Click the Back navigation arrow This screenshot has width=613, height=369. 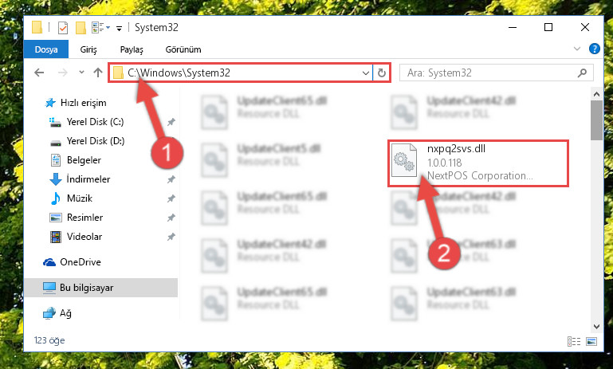point(39,73)
